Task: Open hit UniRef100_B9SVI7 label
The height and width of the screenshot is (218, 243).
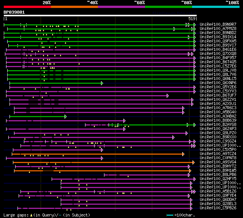Action: pos(218,45)
